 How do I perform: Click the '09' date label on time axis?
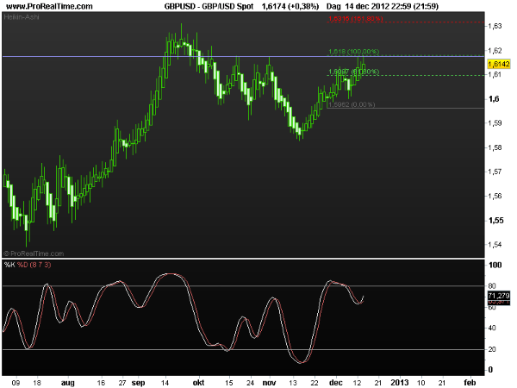tap(16, 383)
